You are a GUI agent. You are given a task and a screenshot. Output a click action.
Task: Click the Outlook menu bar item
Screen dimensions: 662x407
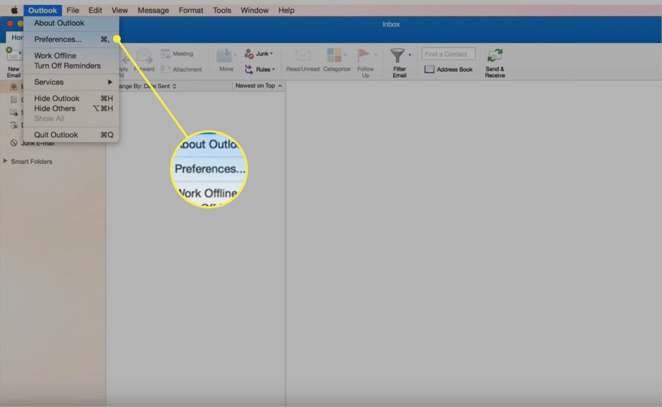tap(42, 10)
